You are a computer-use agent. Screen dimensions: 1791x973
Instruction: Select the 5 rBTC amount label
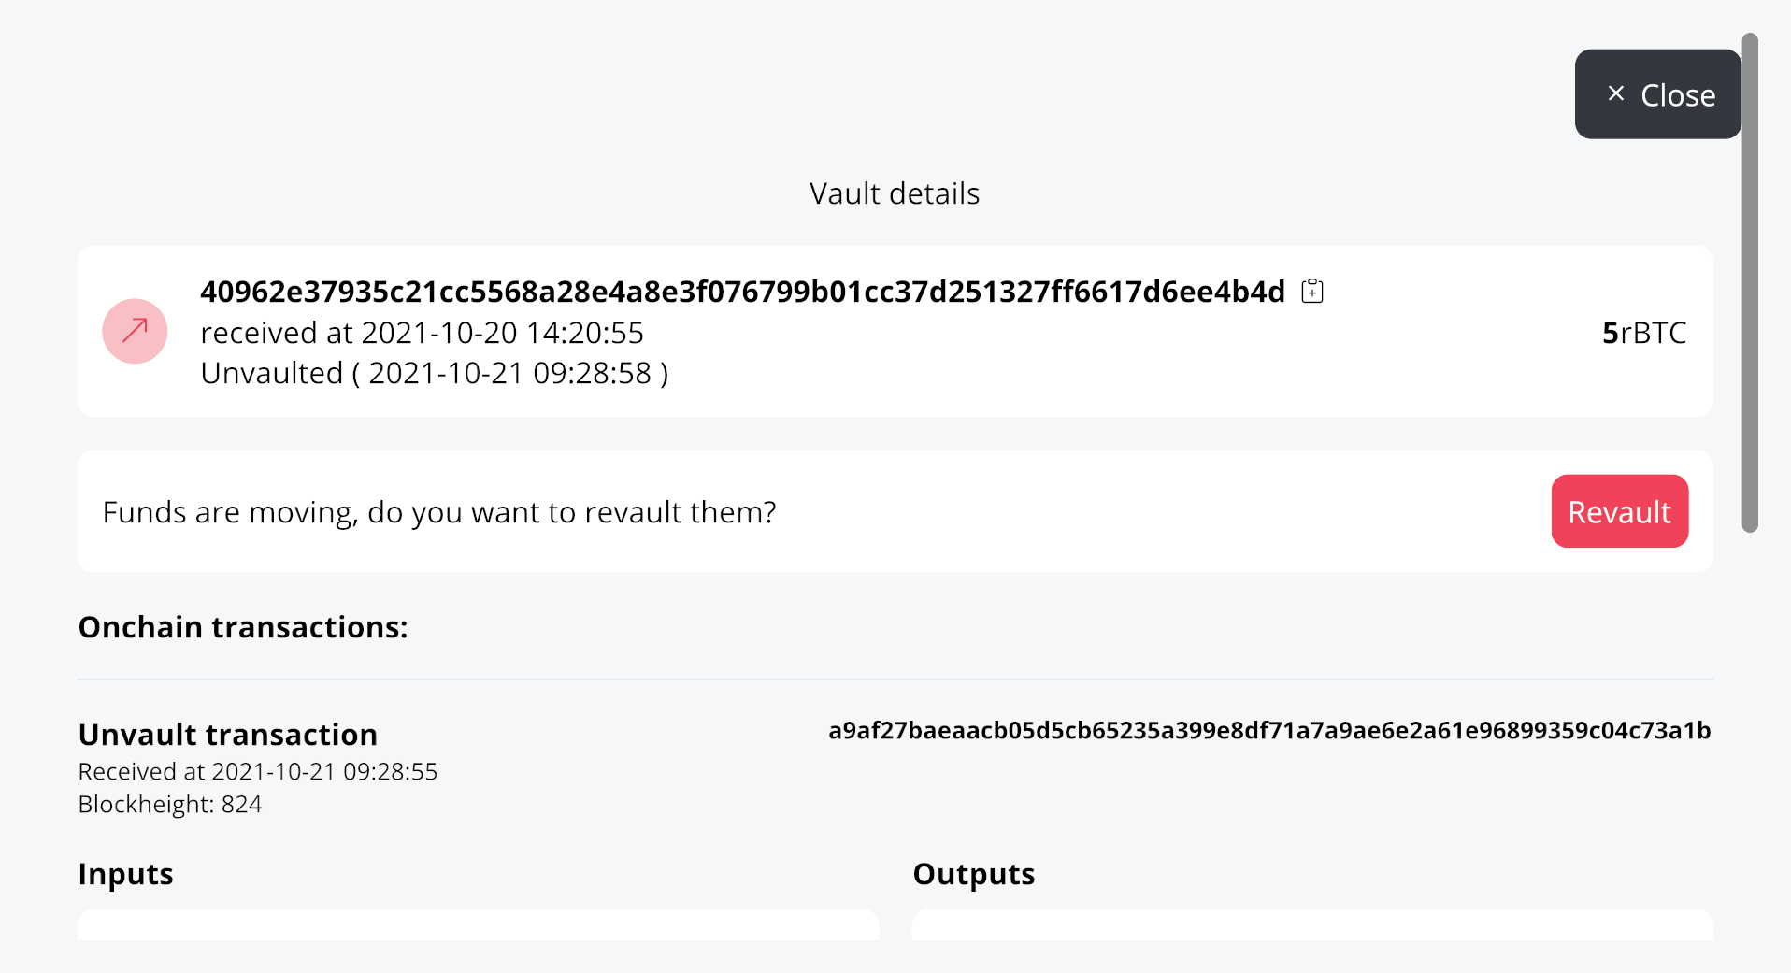tap(1643, 332)
